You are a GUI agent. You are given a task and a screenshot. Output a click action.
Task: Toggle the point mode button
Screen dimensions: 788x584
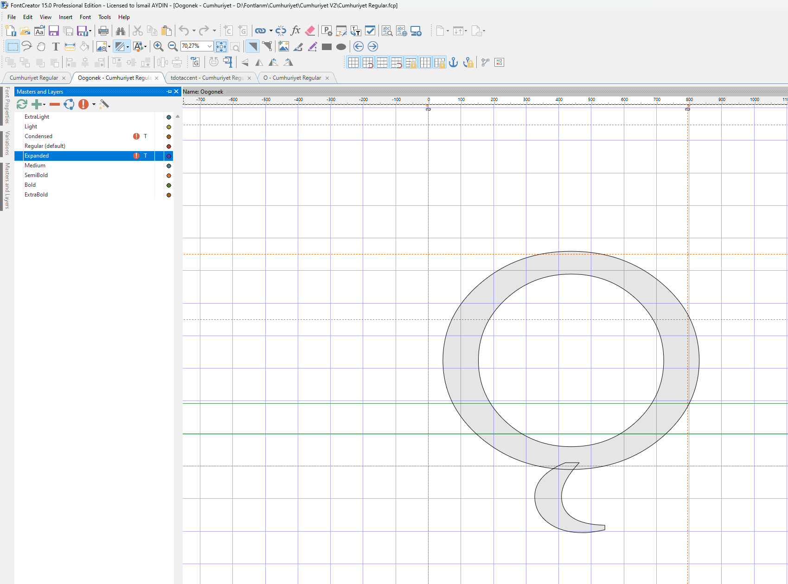[x=267, y=46]
